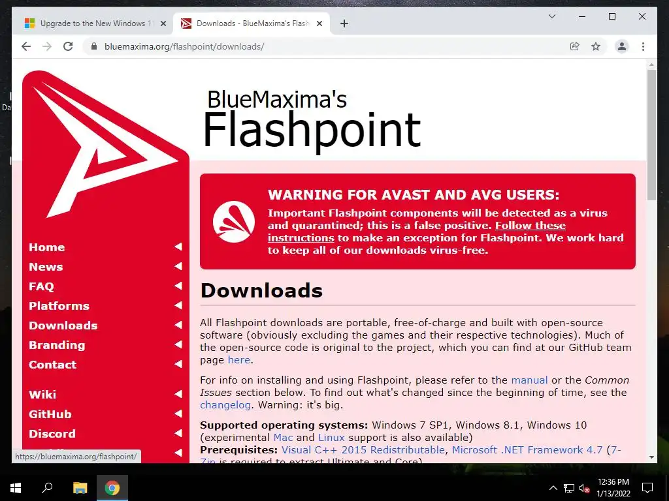
Task: Open the Chrome three-dot menu
Action: point(643,46)
